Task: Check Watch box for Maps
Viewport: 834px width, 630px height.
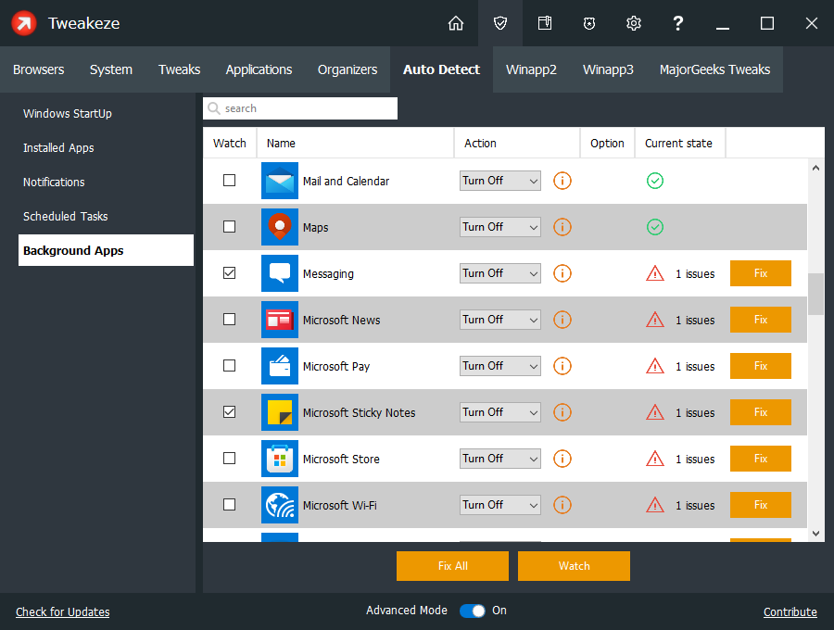Action: (x=229, y=226)
